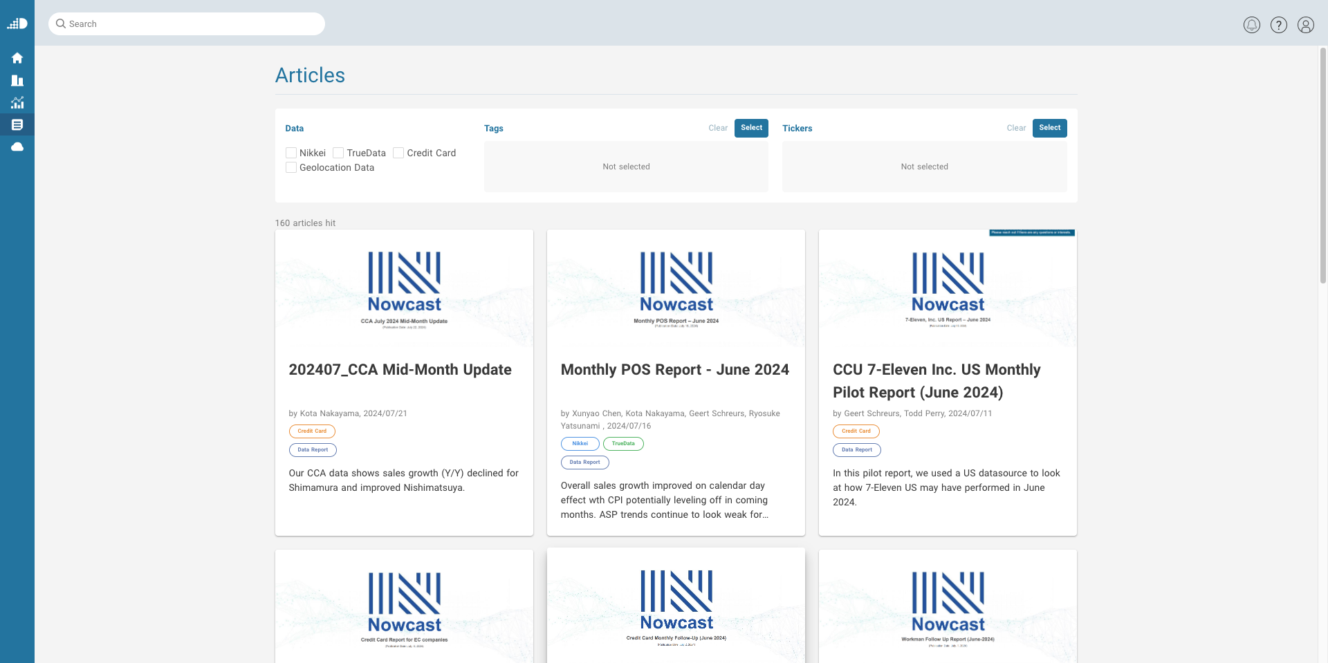Open the Monthly POS Report June 2024 thumbnail
The image size is (1328, 663).
pyautogui.click(x=676, y=288)
